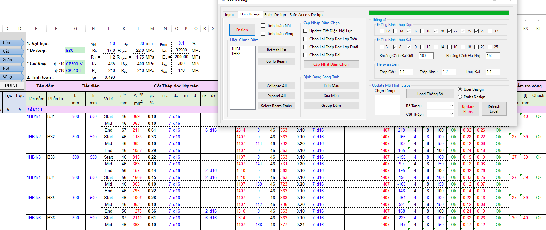This screenshot has height=230, width=546.
Task: Click the Thép Nhịp safety factor field
Action: [x=449, y=72]
